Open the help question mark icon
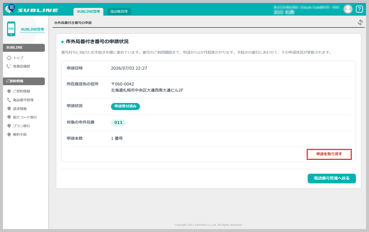369x232 pixels. click(x=359, y=9)
